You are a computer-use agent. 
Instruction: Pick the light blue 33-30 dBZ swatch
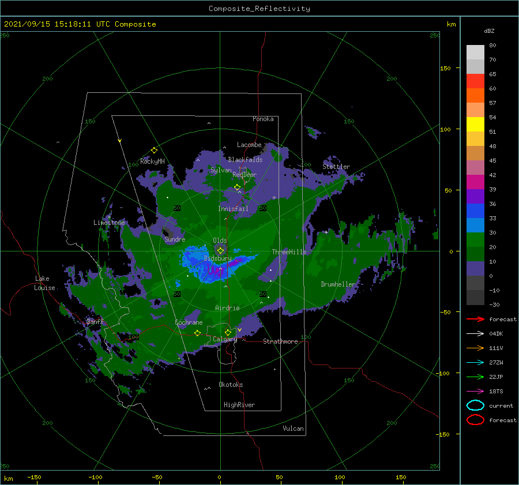click(475, 225)
